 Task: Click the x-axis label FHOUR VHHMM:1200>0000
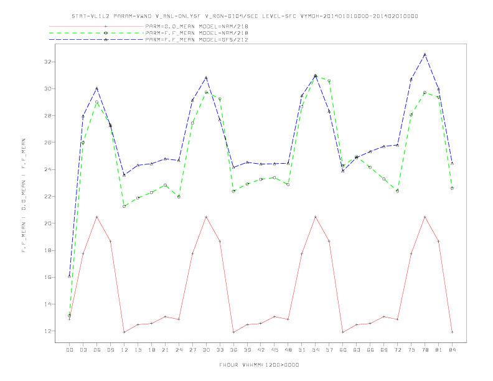259,365
